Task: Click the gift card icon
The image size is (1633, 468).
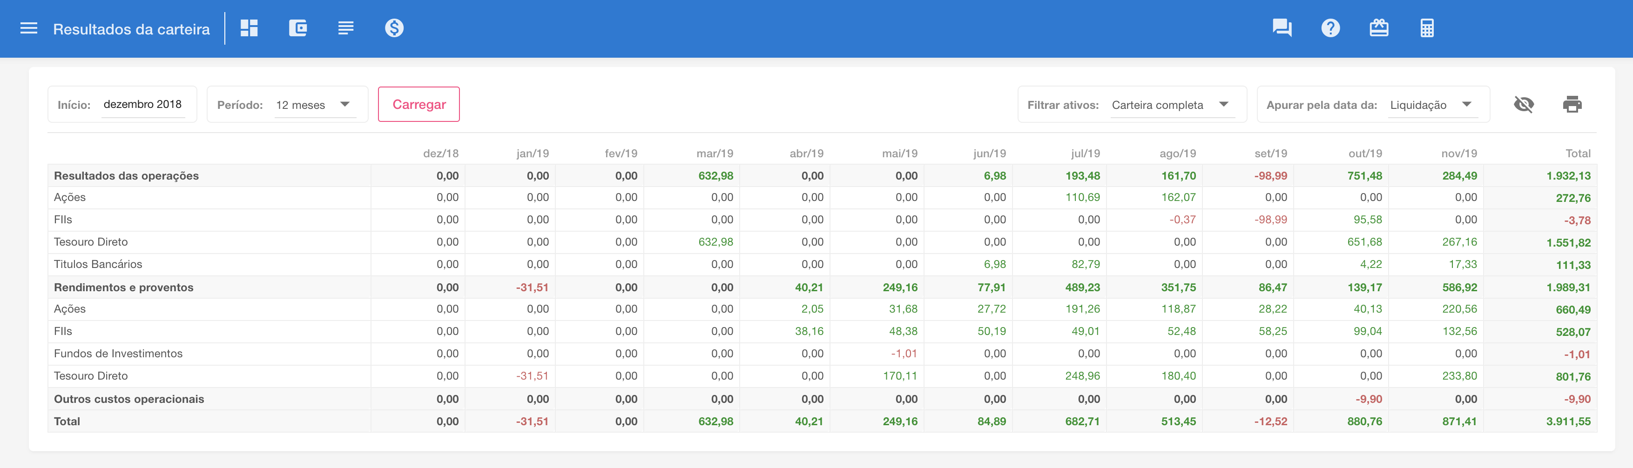Action: pyautogui.click(x=1379, y=28)
